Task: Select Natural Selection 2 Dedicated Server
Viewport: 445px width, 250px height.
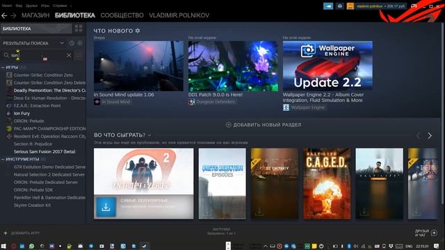Action: click(x=49, y=174)
